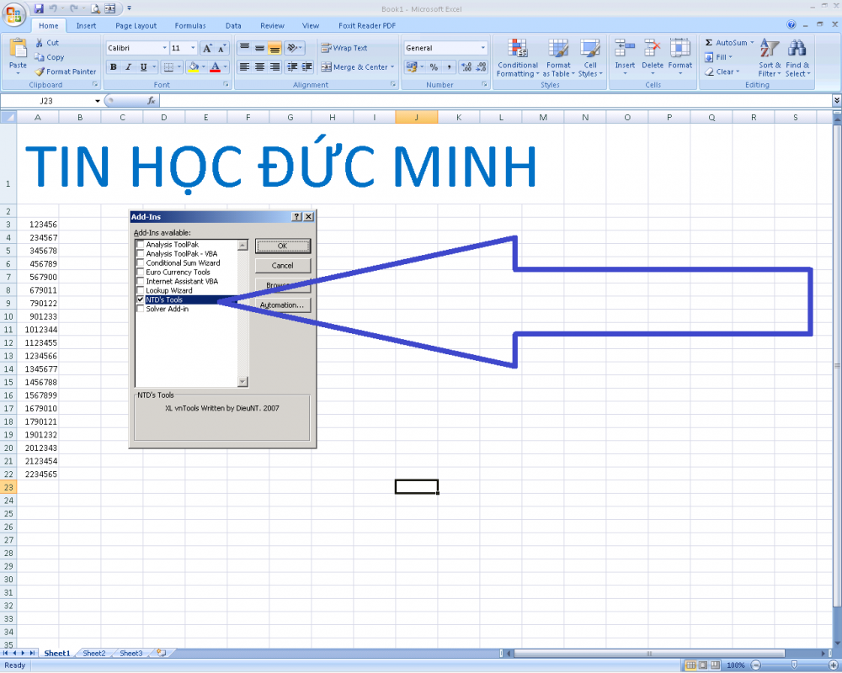Viewport: 842px width, 673px height.
Task: Check Analysis ToolPak - VBA add-in
Action: coord(140,254)
